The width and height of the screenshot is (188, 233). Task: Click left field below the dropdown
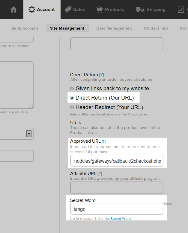tap(16, 156)
